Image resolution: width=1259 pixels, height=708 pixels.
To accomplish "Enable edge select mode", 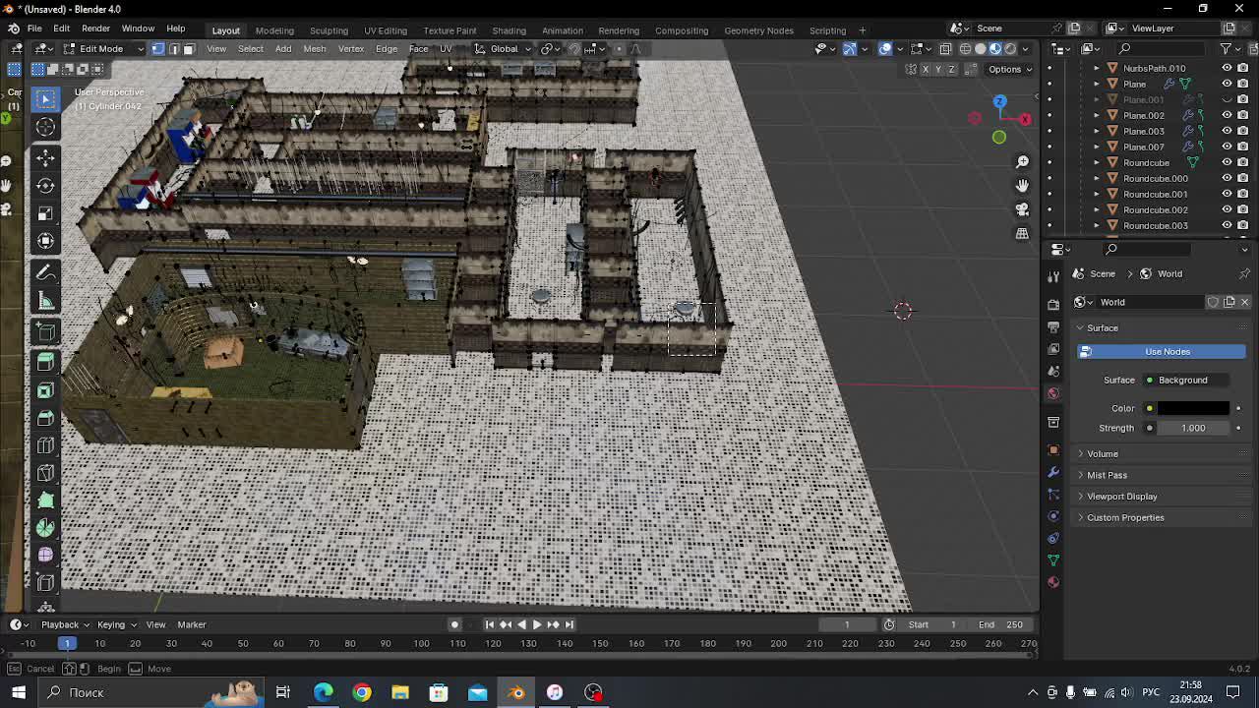I will [173, 48].
